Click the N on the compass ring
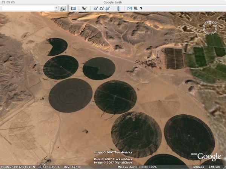 click(210, 23)
